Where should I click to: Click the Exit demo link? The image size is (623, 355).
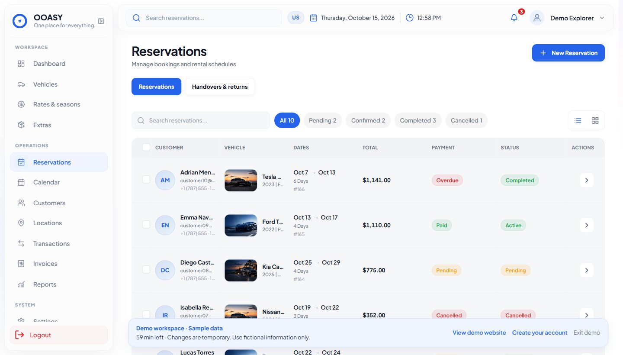point(587,332)
